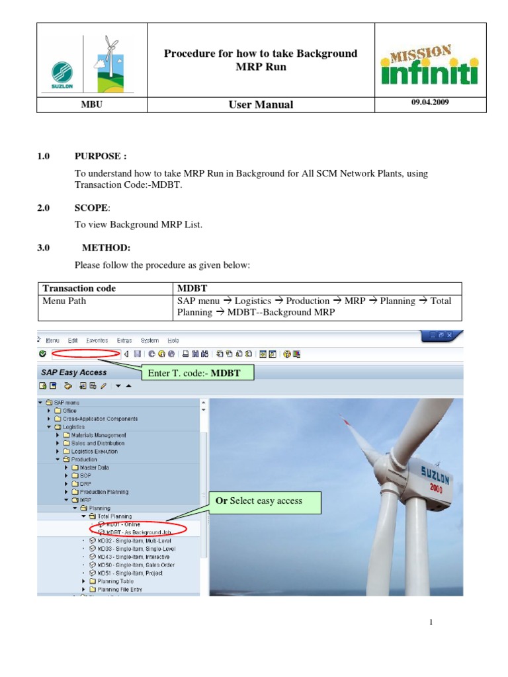Click the red Cancel icon
Viewport: 508px width, 677px height.
171,354
